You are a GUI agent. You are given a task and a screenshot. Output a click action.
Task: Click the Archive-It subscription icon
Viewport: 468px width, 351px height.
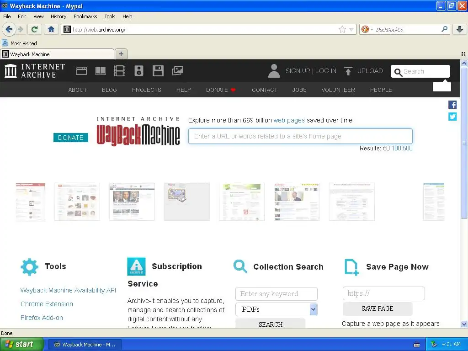(136, 266)
